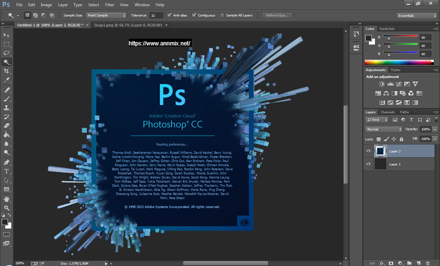Open the Layer menu
This screenshot has height=266, width=440.
(62, 5)
